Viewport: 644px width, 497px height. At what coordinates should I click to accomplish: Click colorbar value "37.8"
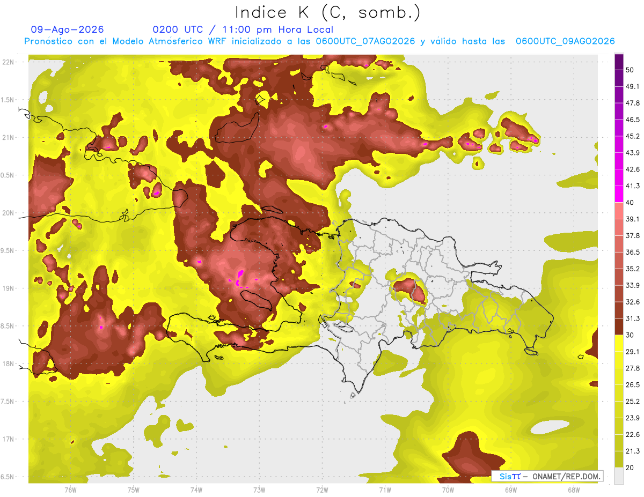point(633,235)
